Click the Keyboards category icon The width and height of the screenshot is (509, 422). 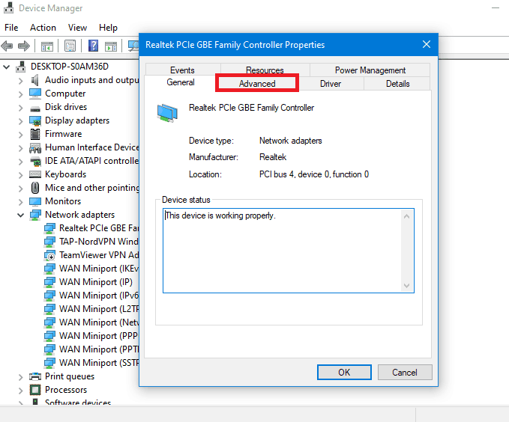point(35,174)
